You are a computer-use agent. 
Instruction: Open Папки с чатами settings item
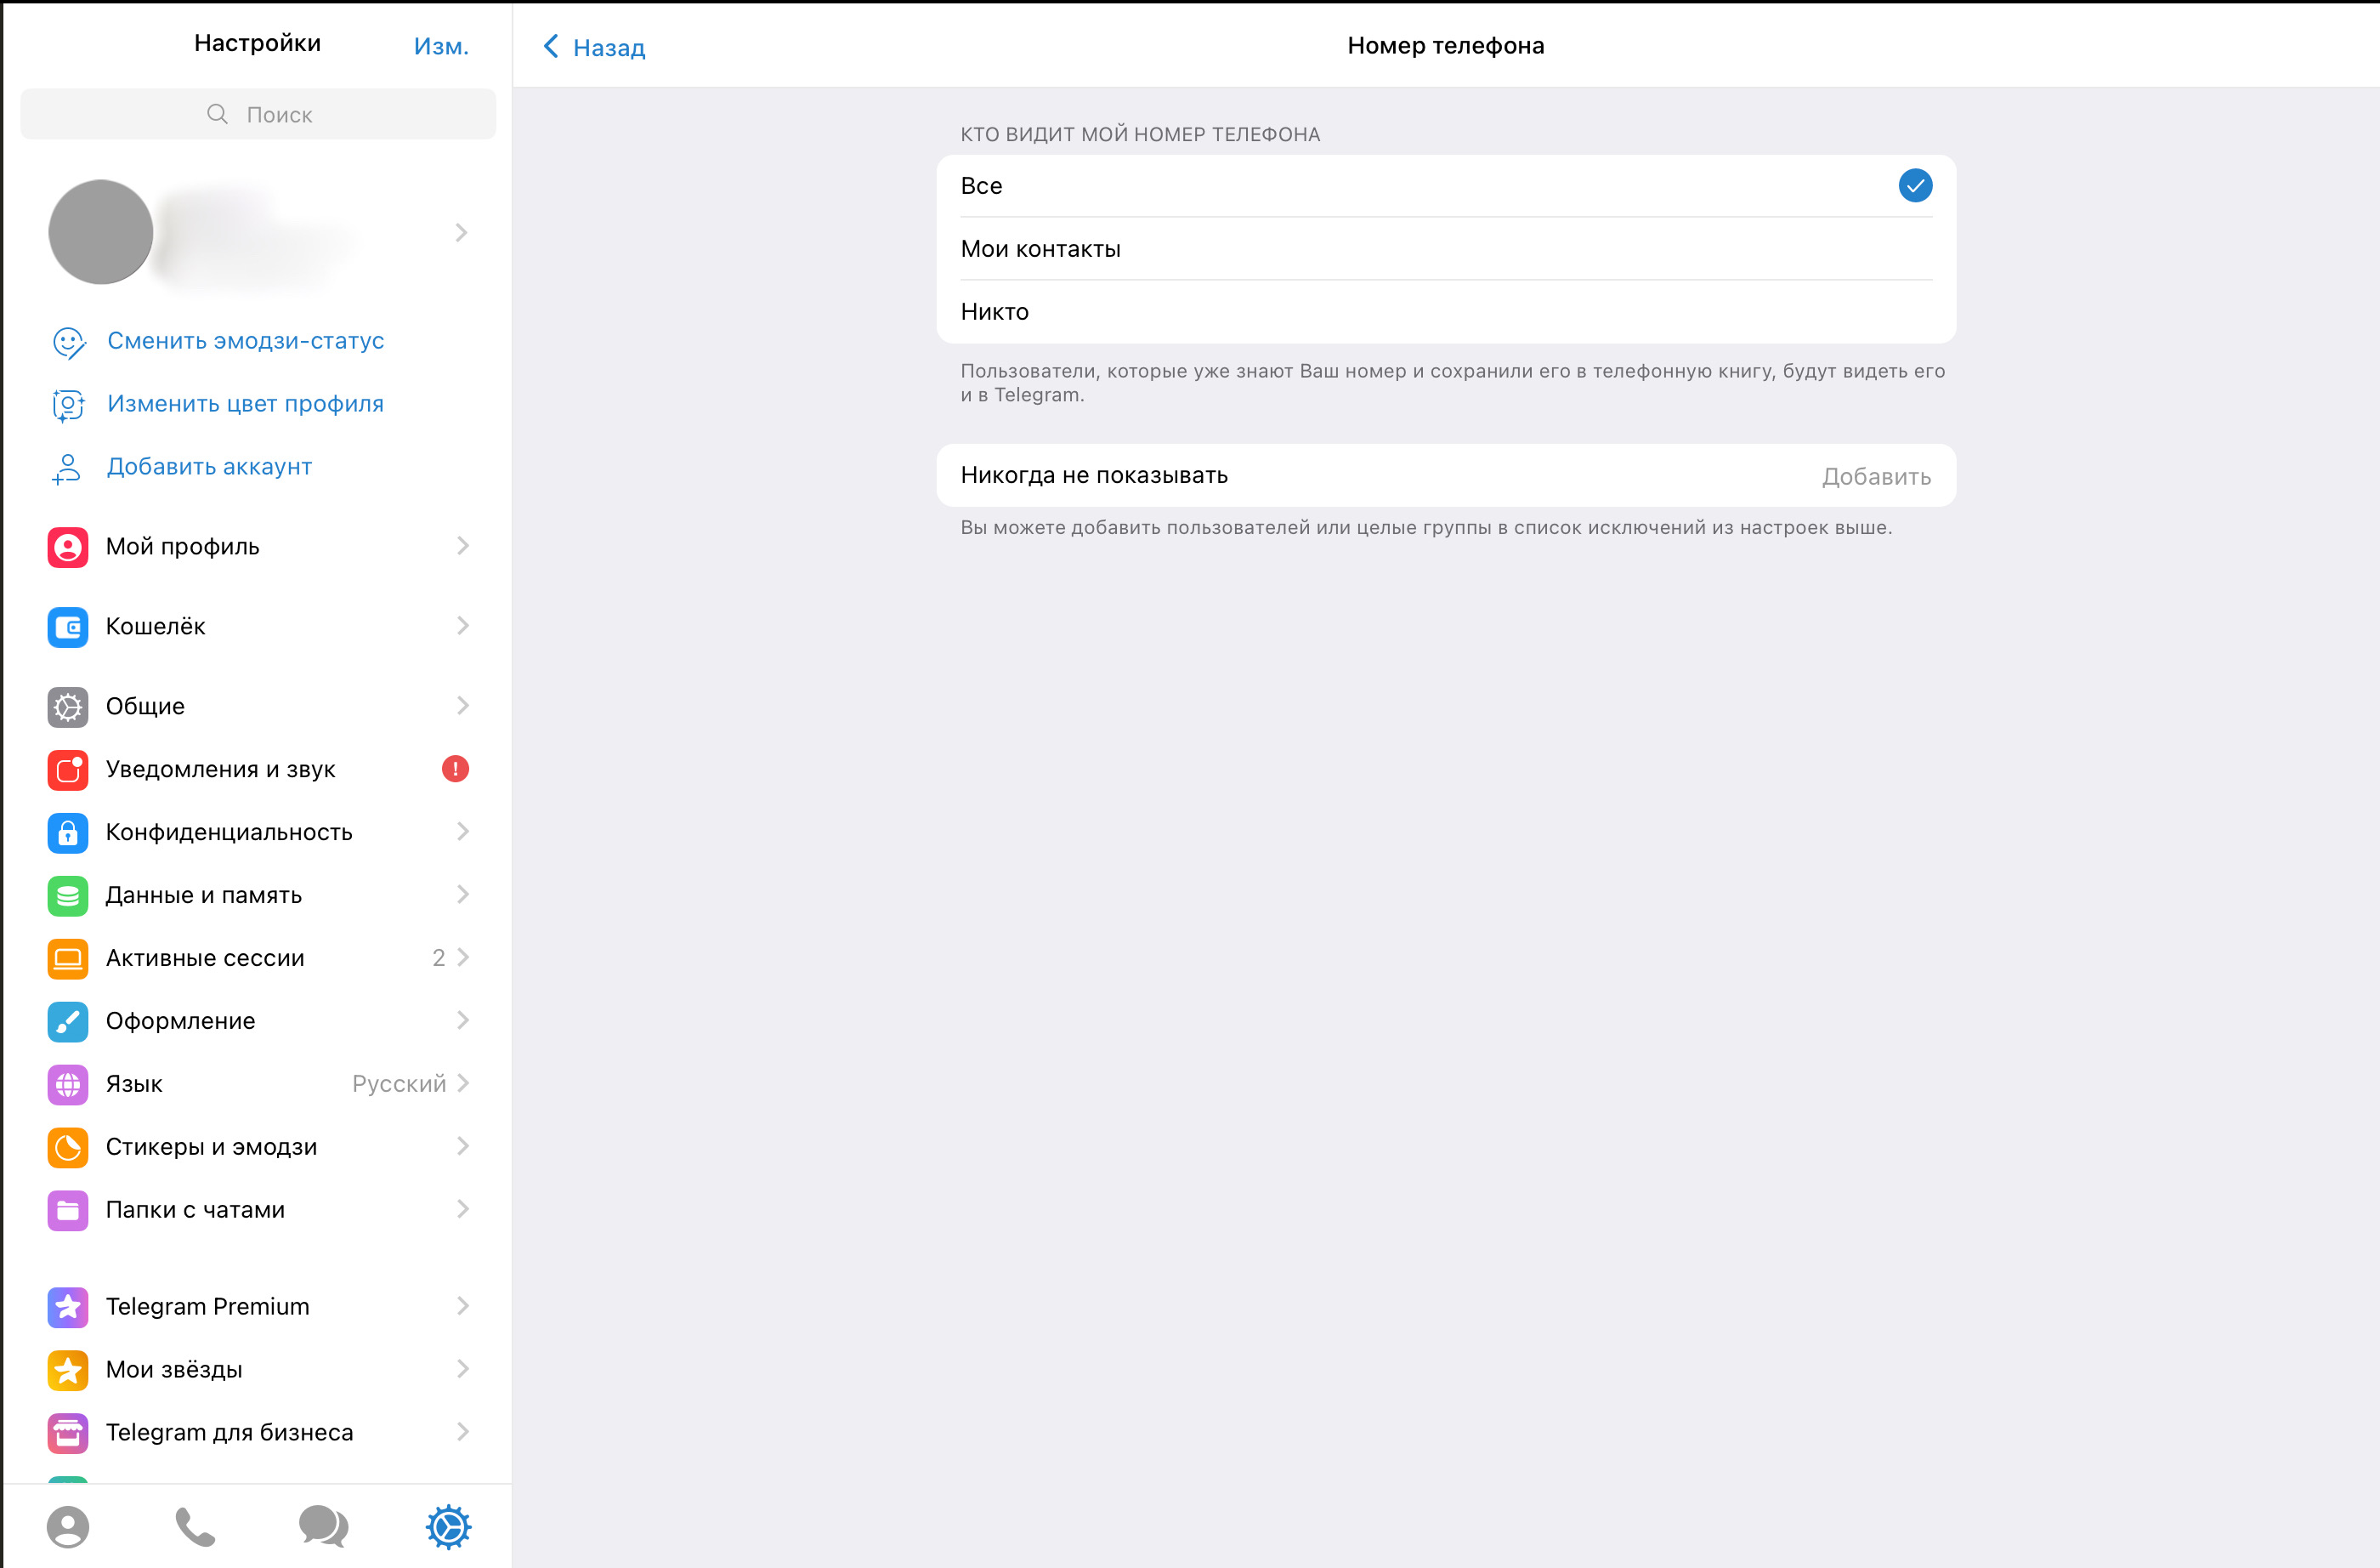pos(258,1209)
